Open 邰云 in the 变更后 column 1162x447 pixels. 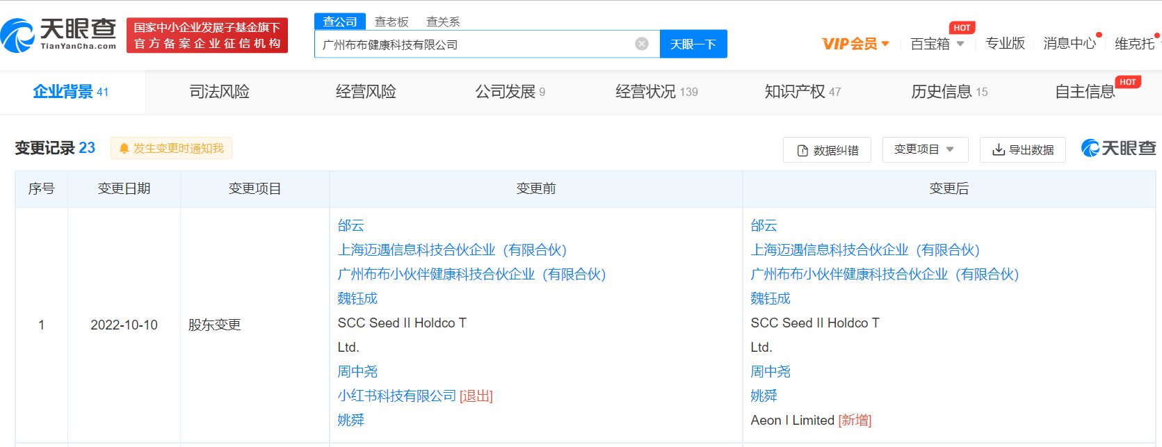(x=764, y=225)
